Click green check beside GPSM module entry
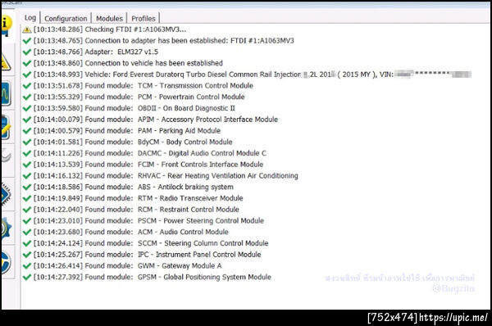The height and width of the screenshot is (326, 492). pos(27,278)
